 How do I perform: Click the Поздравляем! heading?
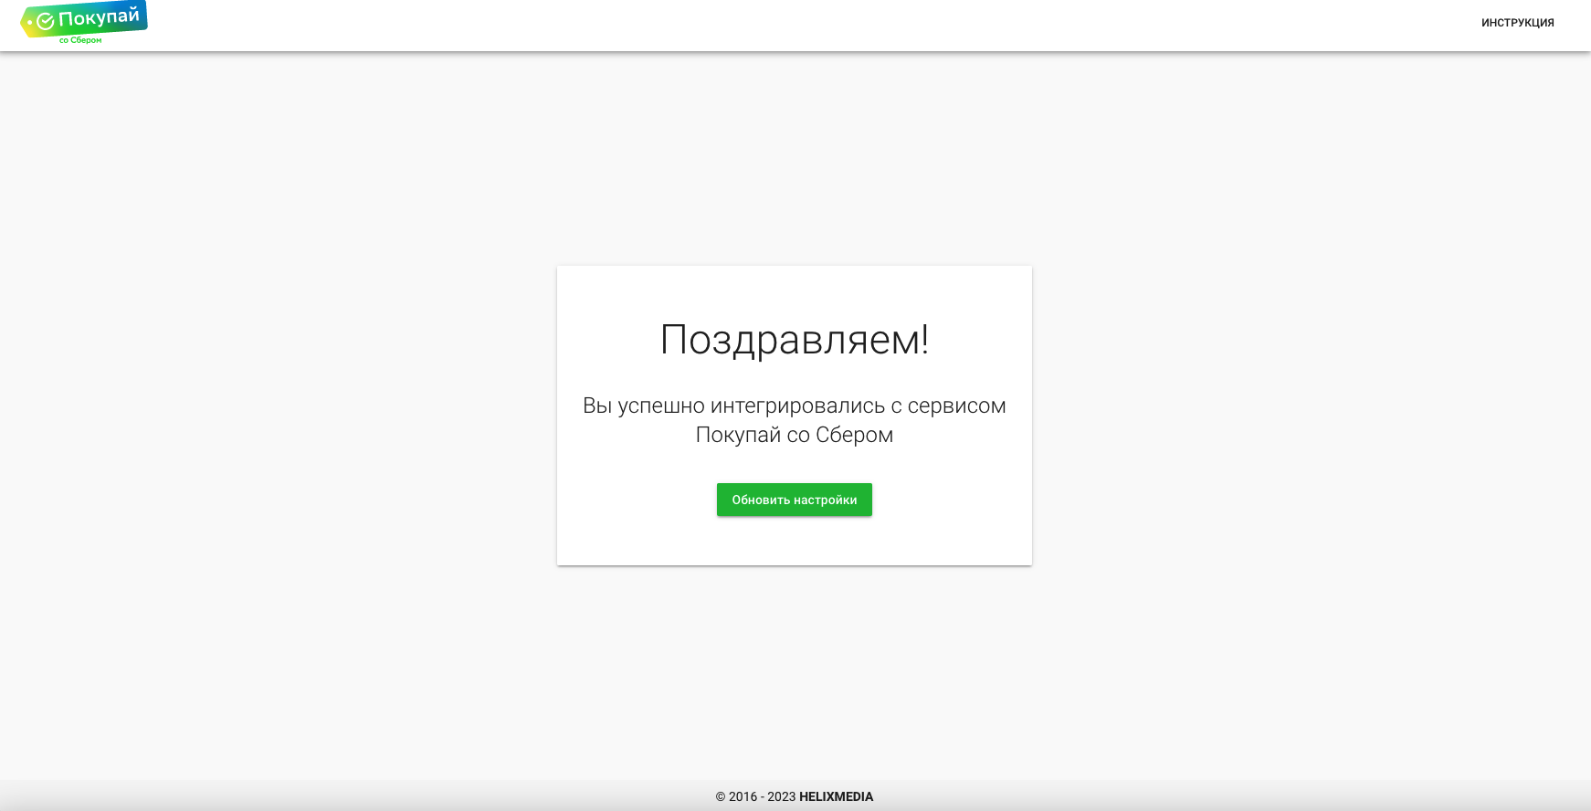tap(795, 340)
